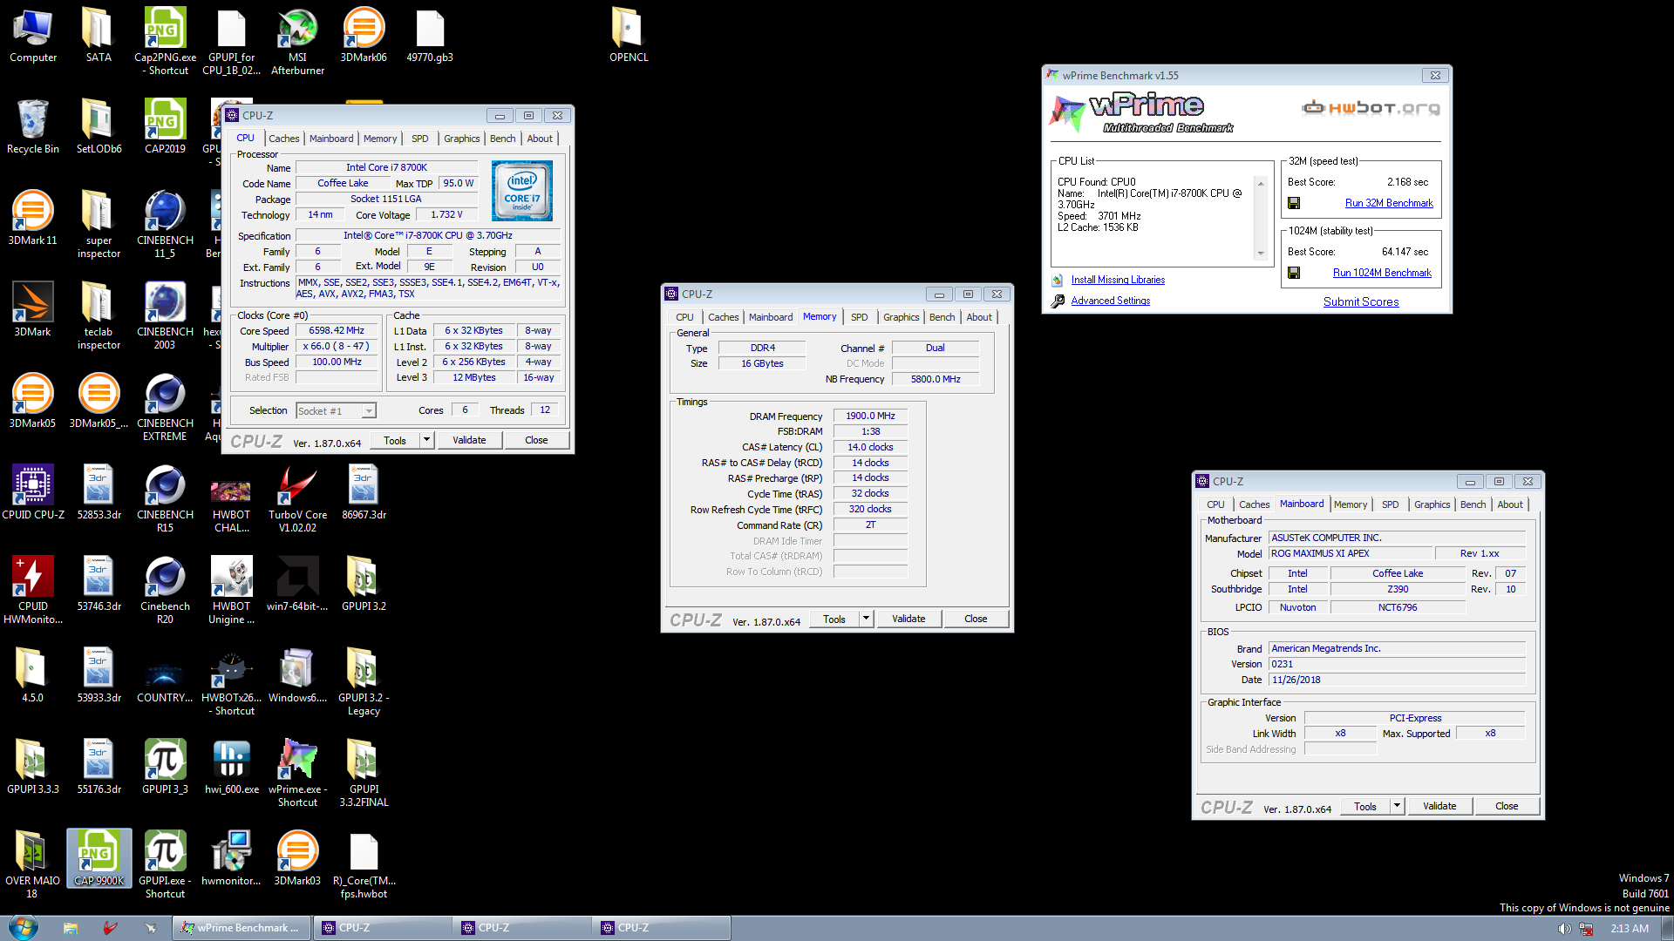Viewport: 1674px width, 941px height.
Task: Open 86967.3dr file on desktop
Action: point(364,493)
